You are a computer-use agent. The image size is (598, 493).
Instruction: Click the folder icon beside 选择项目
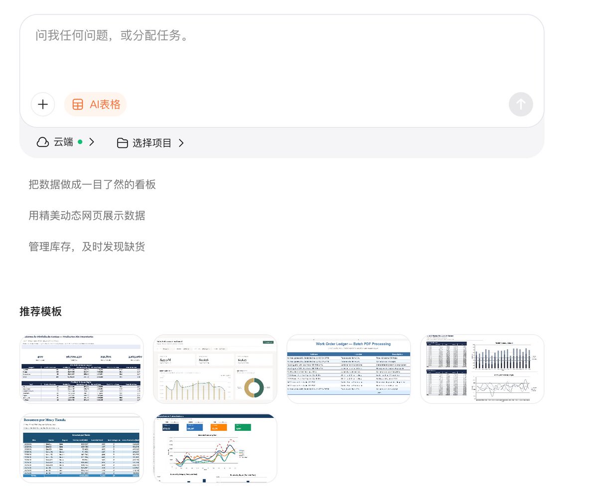pos(123,143)
